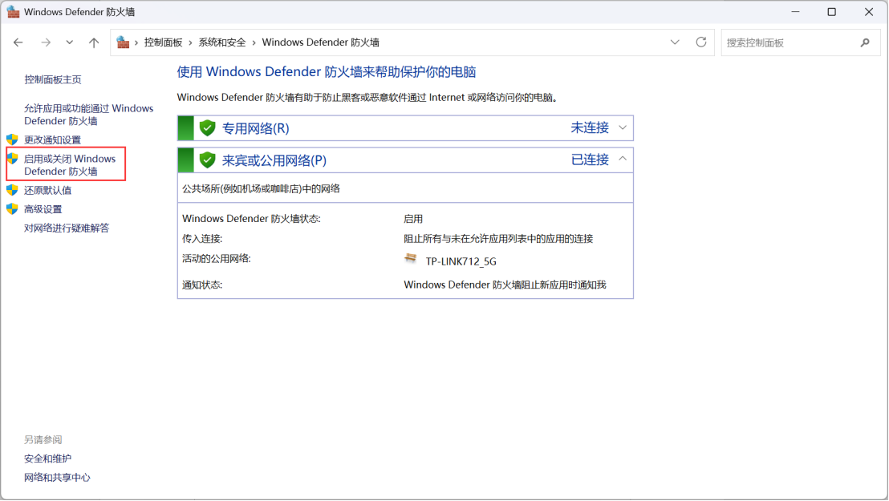Click heading 使用 Windows Defender 防火墙来帮助保护你的电脑

pos(327,72)
